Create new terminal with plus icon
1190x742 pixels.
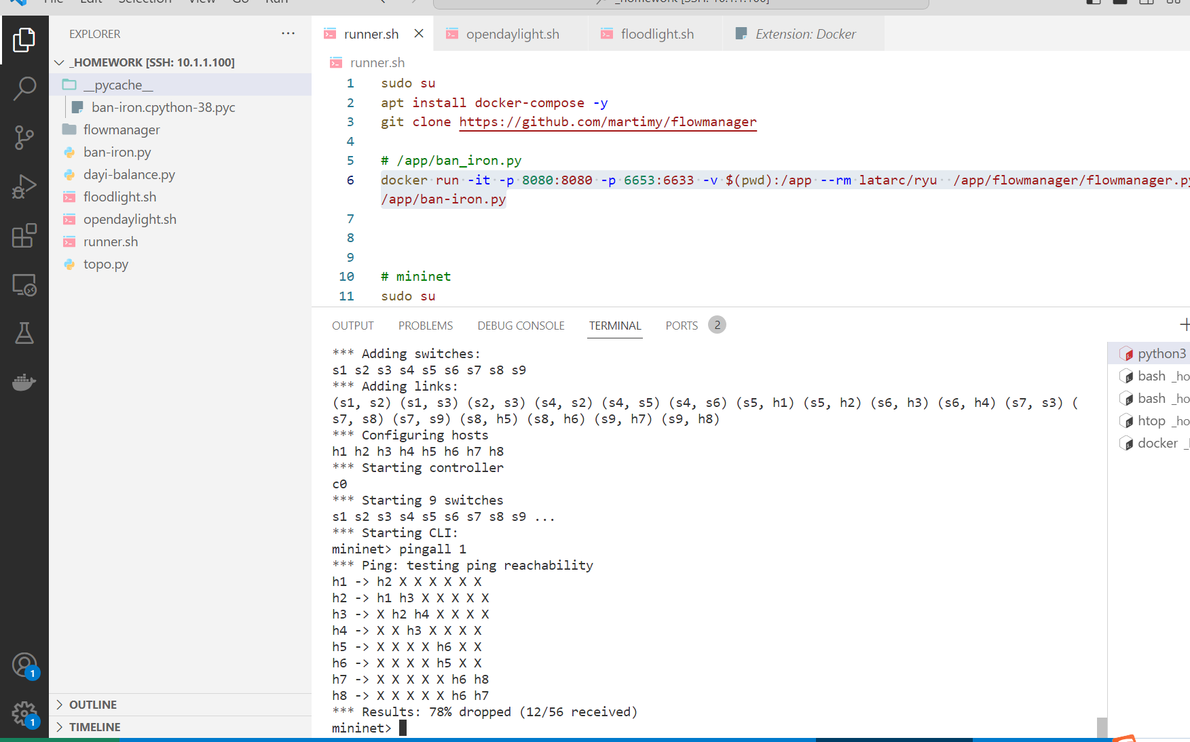pyautogui.click(x=1185, y=325)
